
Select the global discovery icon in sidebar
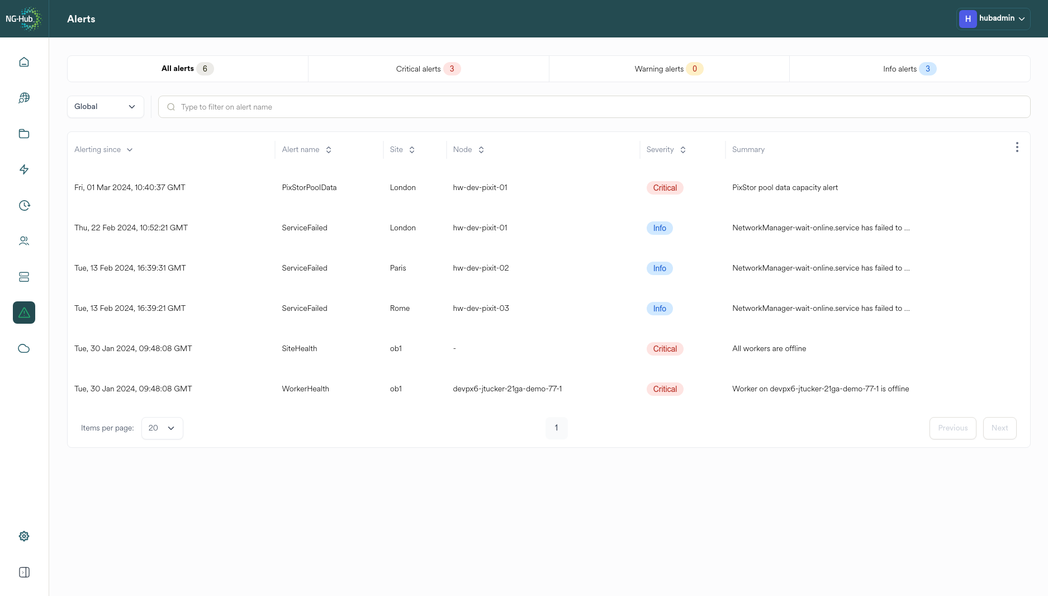(23, 98)
